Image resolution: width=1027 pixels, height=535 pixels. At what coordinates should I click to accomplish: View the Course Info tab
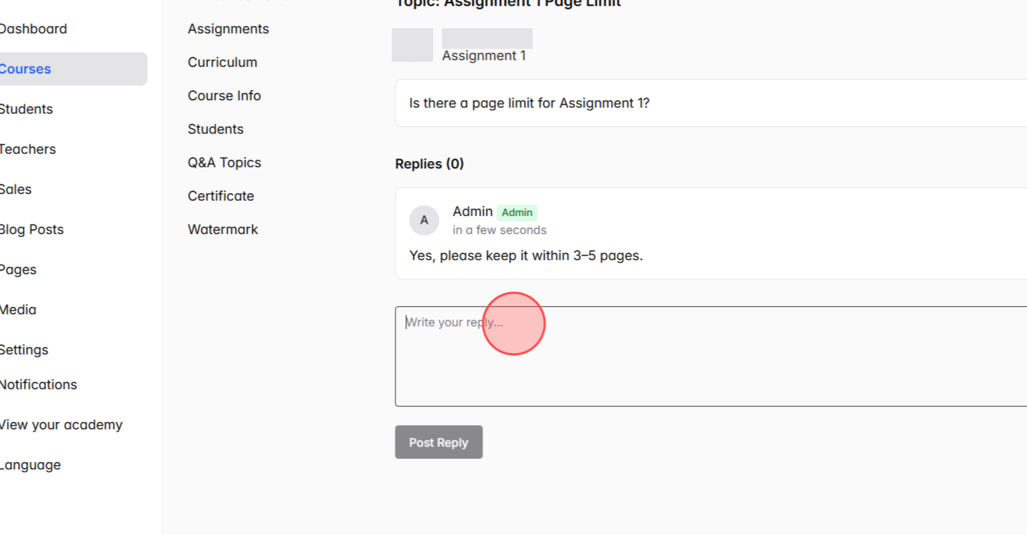225,95
